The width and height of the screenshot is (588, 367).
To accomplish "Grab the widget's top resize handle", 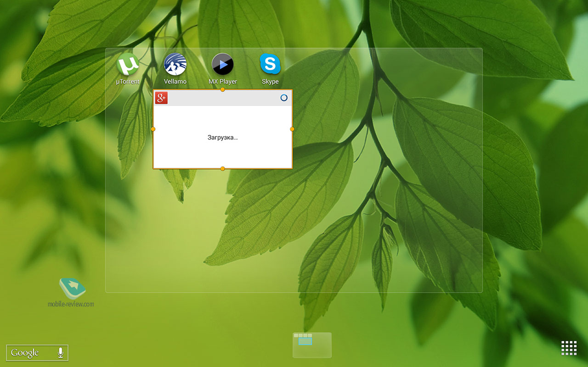I will pyautogui.click(x=223, y=89).
